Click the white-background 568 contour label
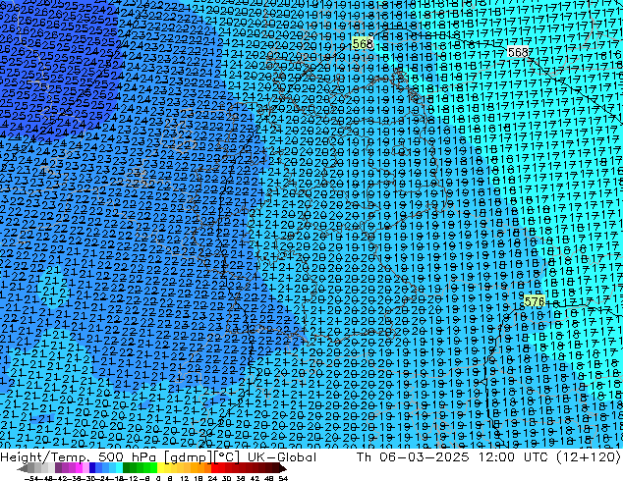 pos(518,52)
